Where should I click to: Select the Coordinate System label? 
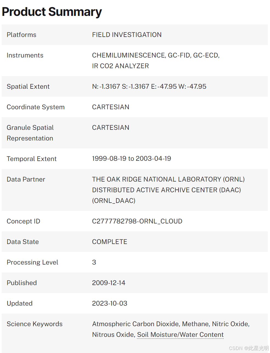(x=36, y=107)
